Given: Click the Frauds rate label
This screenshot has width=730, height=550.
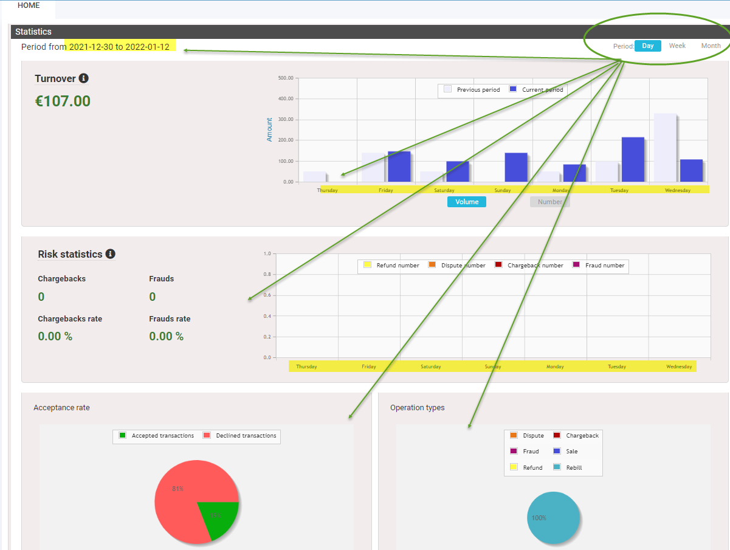Looking at the screenshot, I should click(170, 318).
